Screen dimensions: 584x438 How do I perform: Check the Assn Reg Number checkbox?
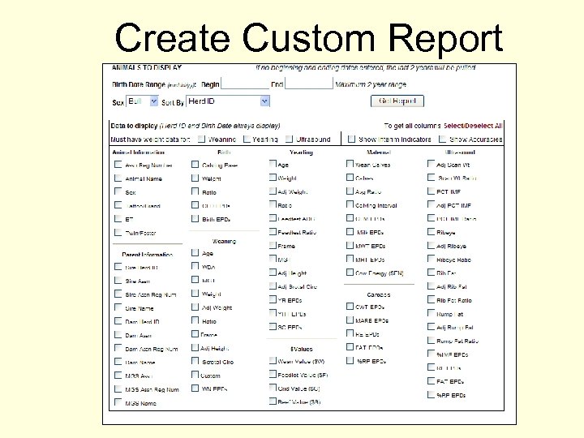point(118,164)
